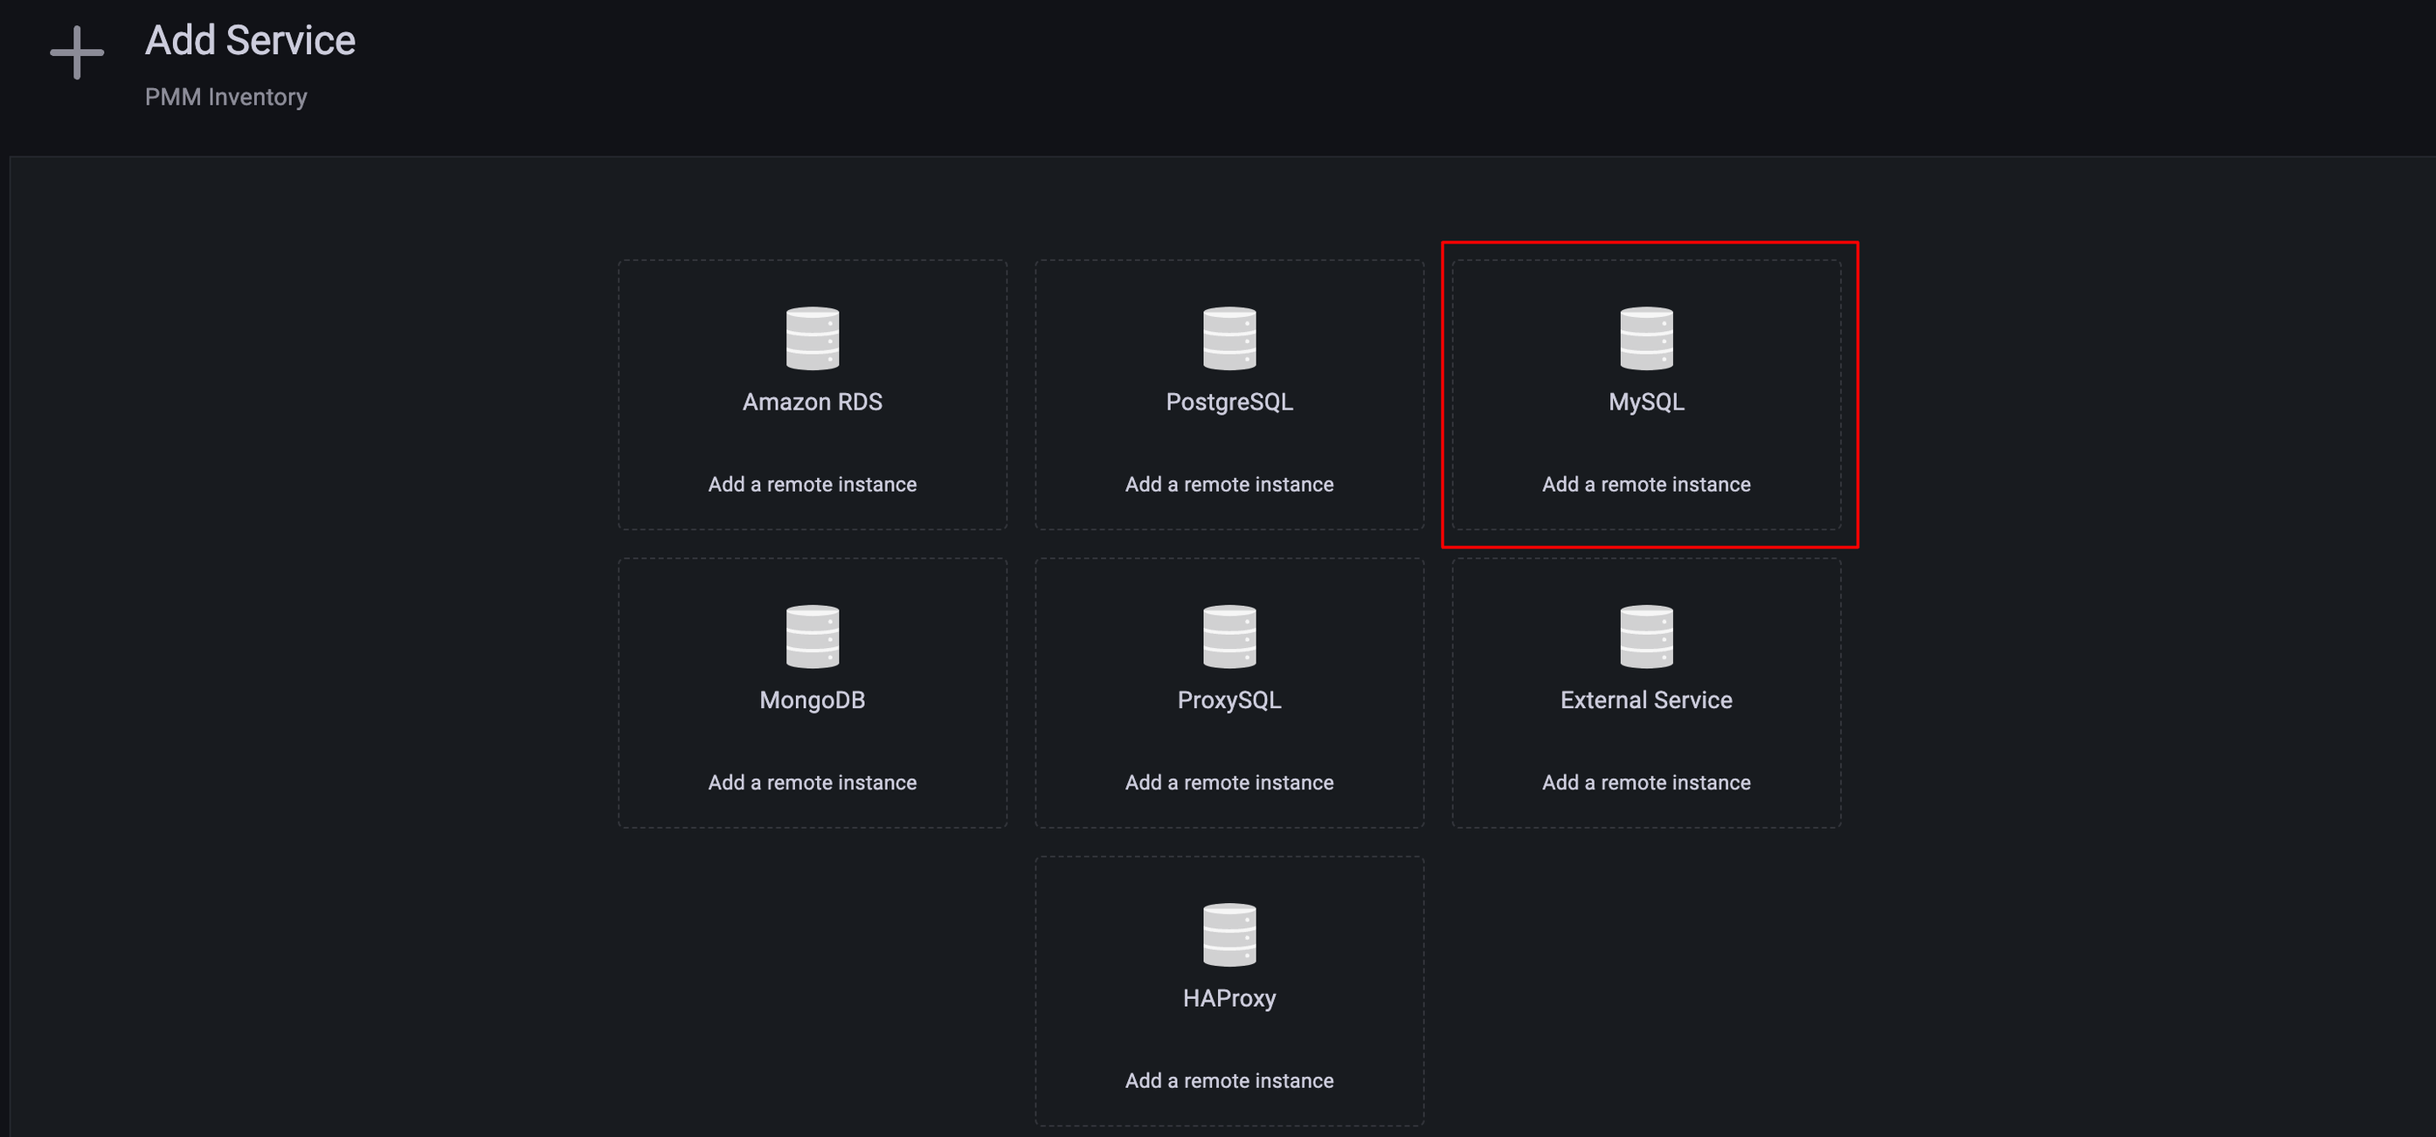2436x1137 pixels.
Task: Click the ProxySQL database icon
Action: [x=1229, y=636]
